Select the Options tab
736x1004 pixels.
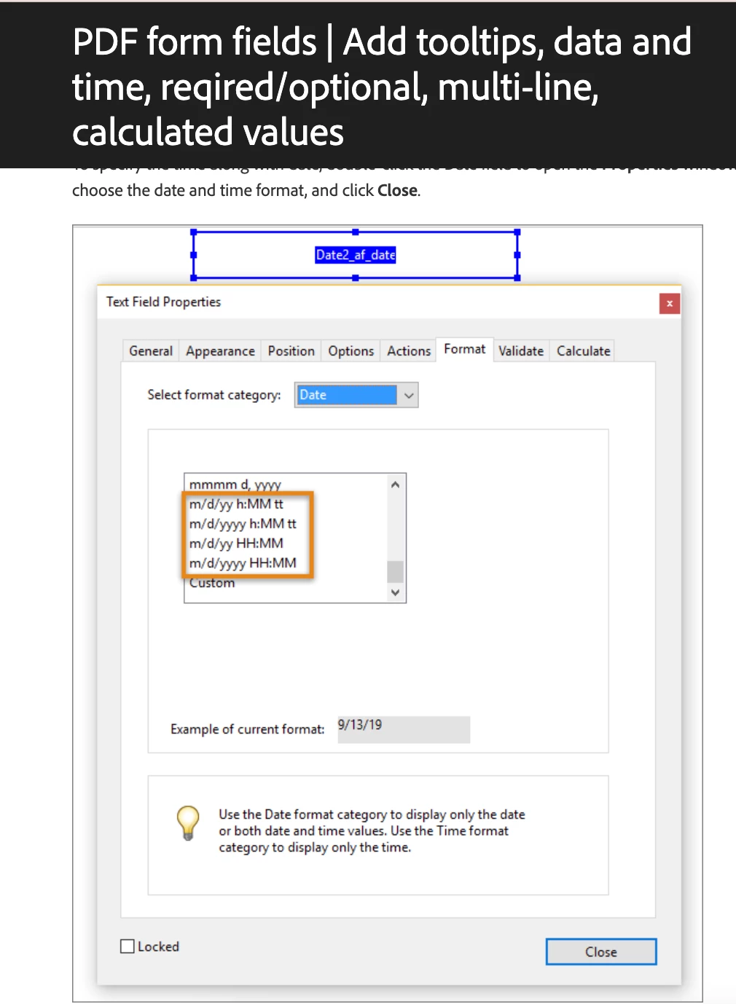tap(351, 351)
